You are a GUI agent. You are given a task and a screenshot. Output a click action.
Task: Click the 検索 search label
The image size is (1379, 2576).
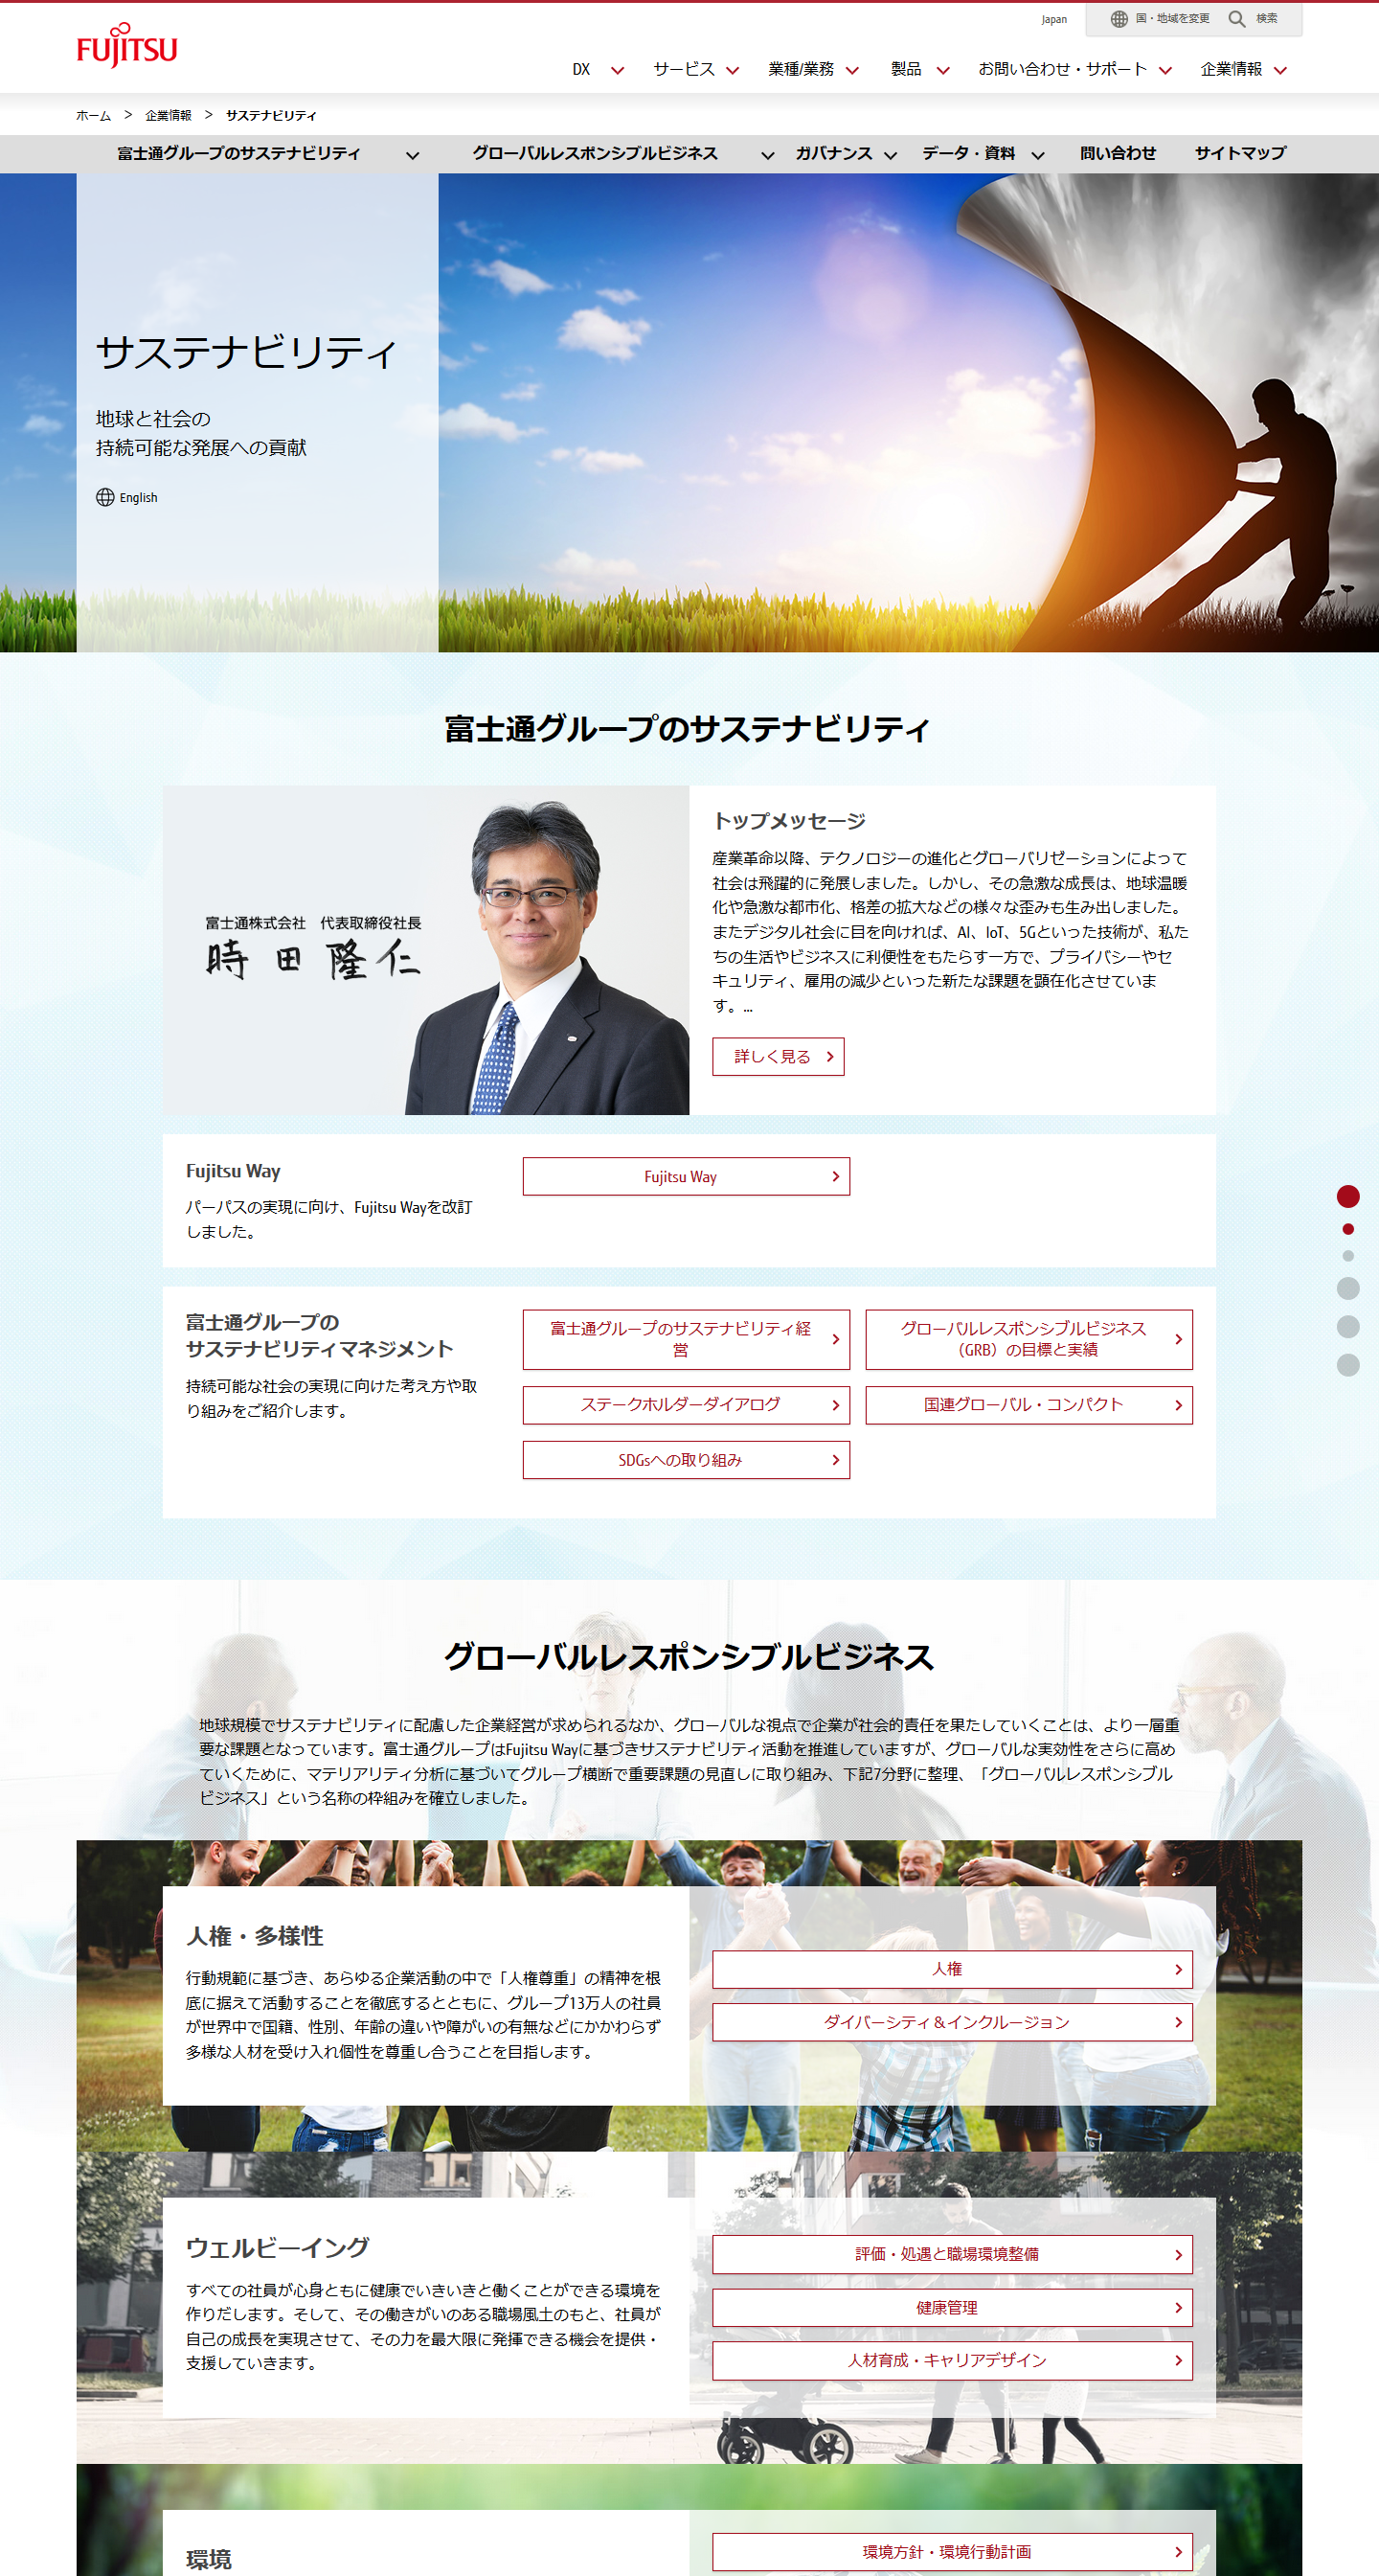1267,19
